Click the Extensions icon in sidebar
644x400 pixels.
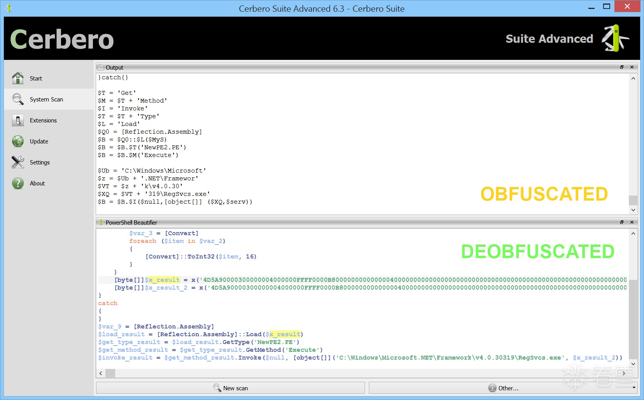(18, 120)
